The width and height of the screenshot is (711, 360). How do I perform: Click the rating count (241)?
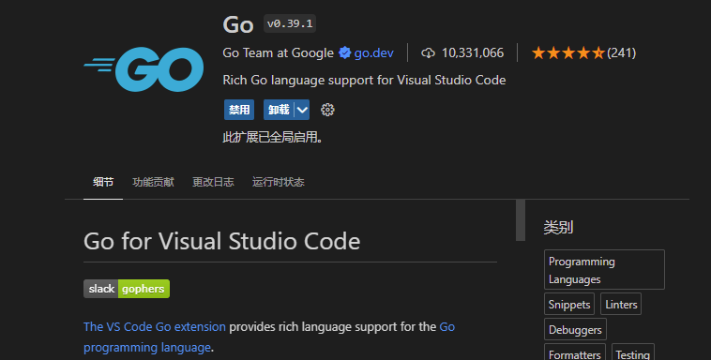[x=621, y=53]
